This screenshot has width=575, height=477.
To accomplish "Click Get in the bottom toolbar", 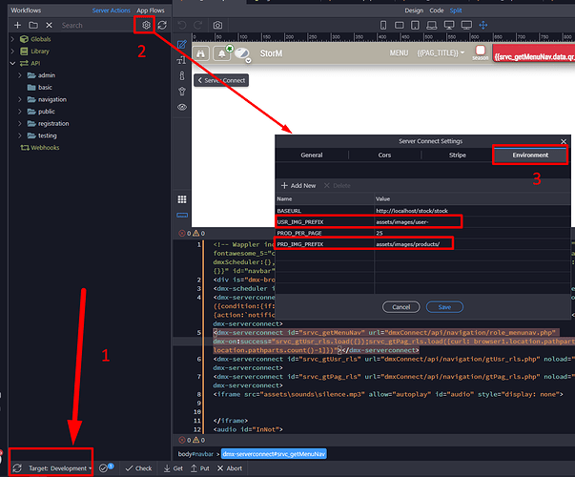I will click(174, 468).
